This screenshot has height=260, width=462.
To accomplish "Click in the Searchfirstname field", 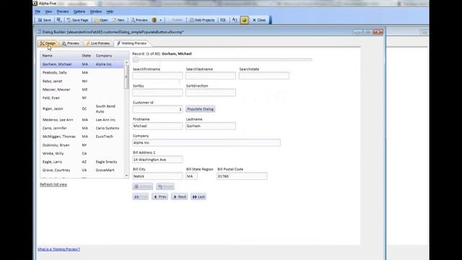I will point(157,76).
